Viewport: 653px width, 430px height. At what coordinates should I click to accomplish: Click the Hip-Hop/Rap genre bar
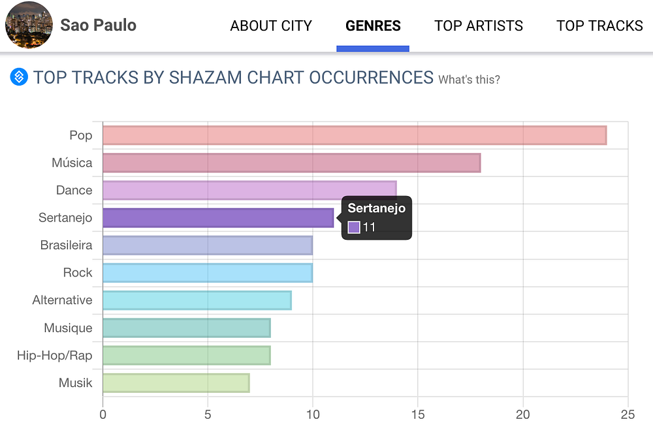tap(187, 355)
